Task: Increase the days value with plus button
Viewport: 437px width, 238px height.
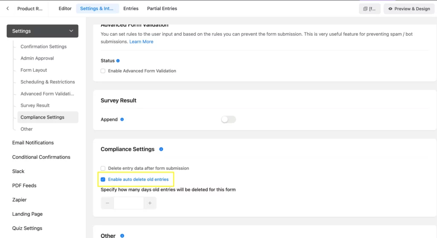Action: (150, 203)
